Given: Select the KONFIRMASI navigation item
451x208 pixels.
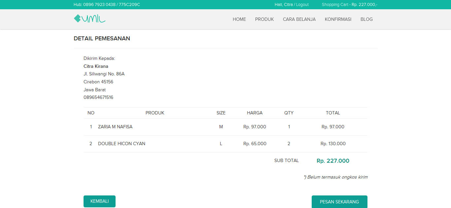Looking at the screenshot, I should (338, 19).
